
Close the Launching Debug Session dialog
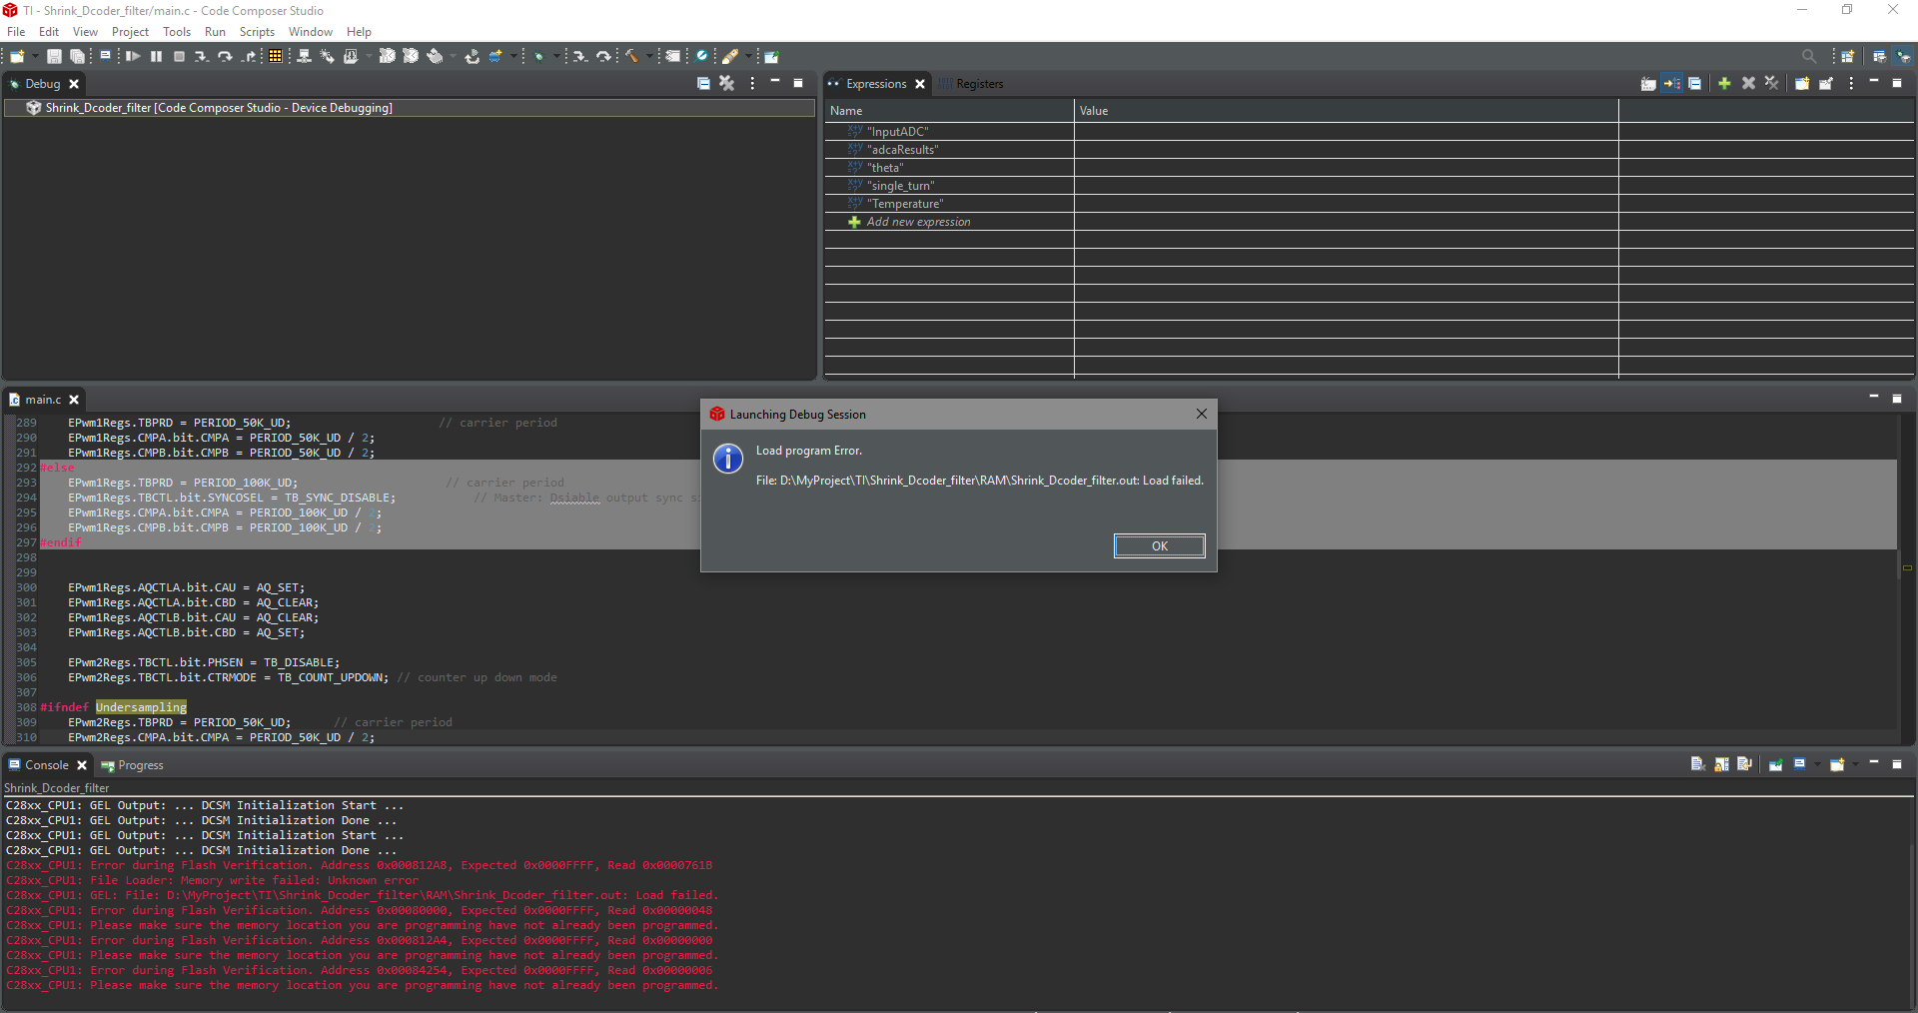pyautogui.click(x=1202, y=414)
